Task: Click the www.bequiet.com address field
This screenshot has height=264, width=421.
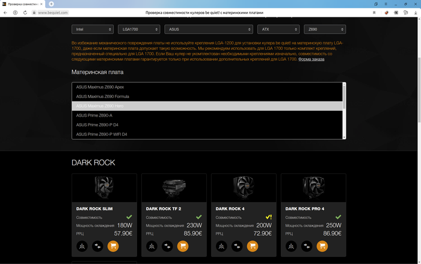Action: point(53,13)
